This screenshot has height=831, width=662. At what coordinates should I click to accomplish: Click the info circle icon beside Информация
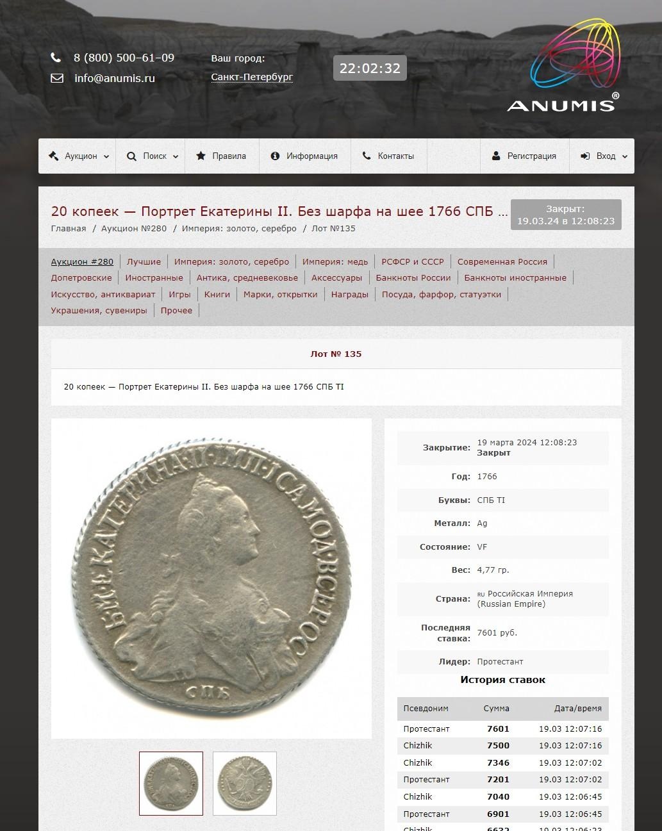pos(275,156)
